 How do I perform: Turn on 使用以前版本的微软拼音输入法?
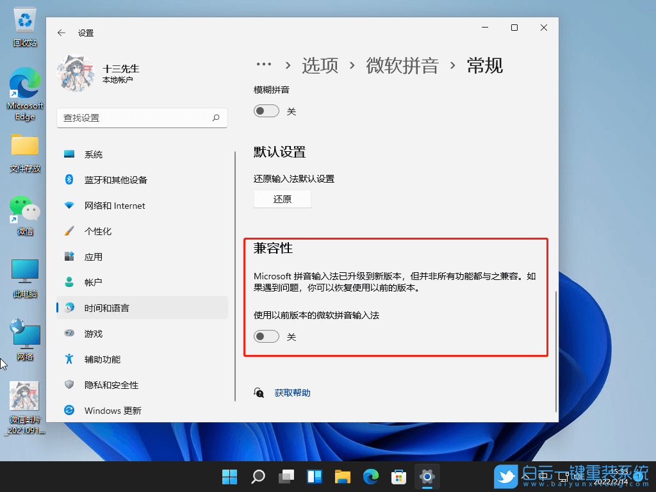click(x=266, y=336)
